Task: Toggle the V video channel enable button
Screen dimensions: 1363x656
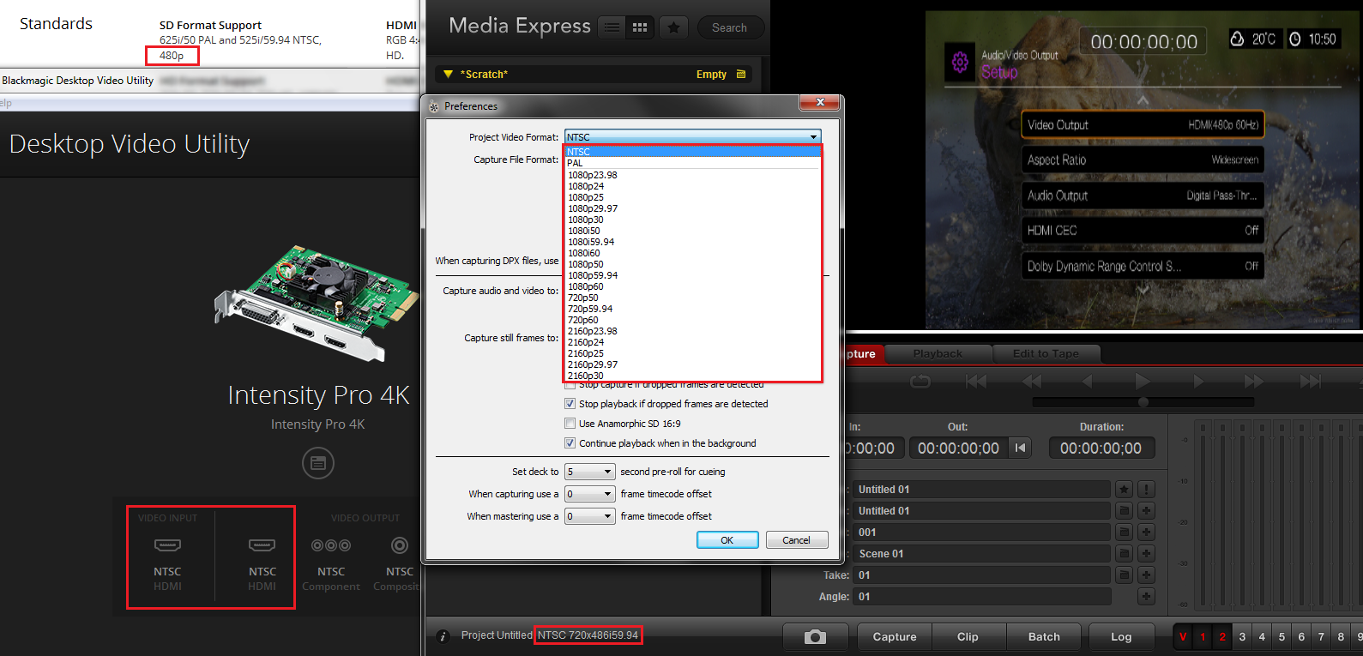Action: (x=1183, y=636)
